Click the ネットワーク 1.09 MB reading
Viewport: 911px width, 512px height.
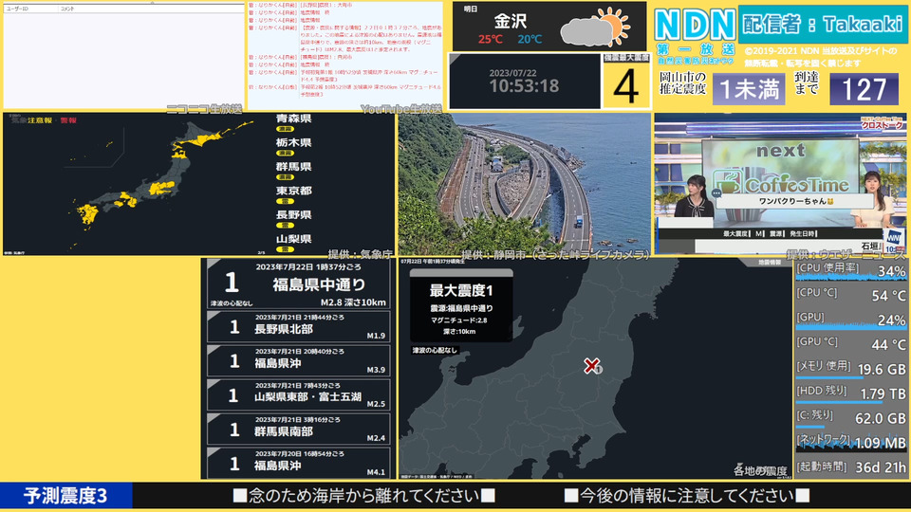pyautogui.click(x=851, y=443)
